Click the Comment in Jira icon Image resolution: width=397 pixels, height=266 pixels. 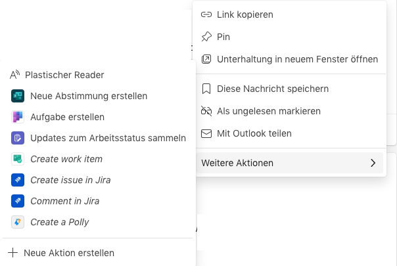coord(18,201)
